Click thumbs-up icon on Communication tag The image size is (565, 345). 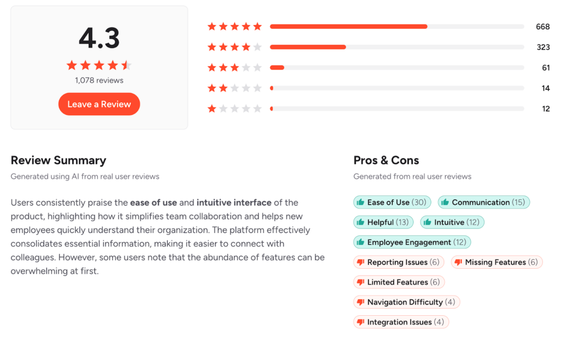[445, 203]
